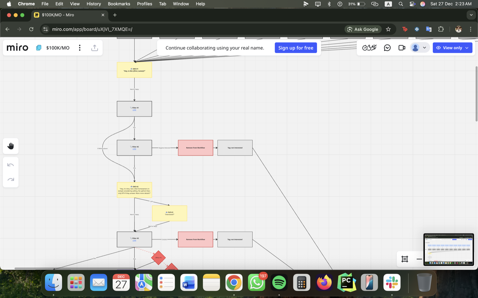Open WhatsApp from the Dock

257,282
